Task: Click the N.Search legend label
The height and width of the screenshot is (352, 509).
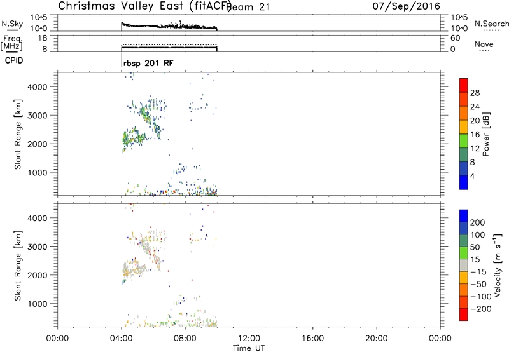Action: pos(492,24)
